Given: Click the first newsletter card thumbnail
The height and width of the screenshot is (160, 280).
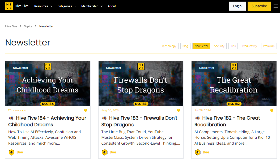Looking at the screenshot, I should (48, 83).
